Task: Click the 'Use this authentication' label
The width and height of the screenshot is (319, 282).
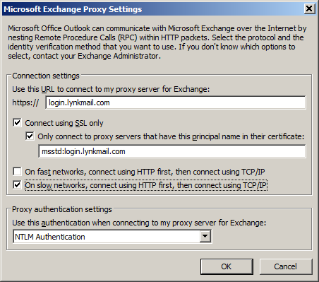Action: (x=139, y=223)
